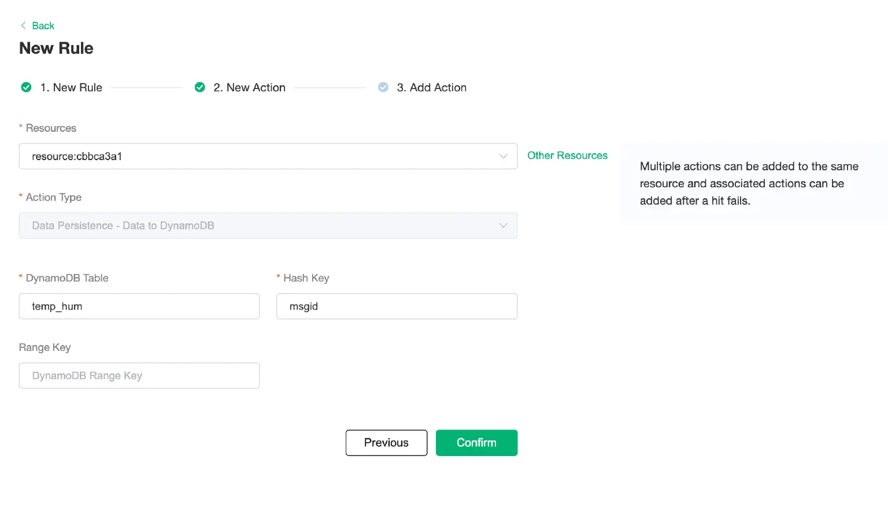Click the red asterisk beside Resources label
Viewport: 888px width, 515px height.
21,128
